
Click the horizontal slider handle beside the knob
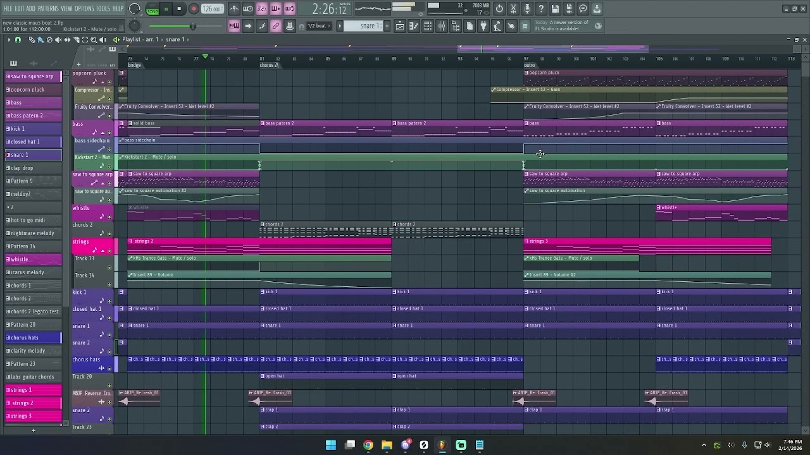pyautogui.click(x=193, y=27)
